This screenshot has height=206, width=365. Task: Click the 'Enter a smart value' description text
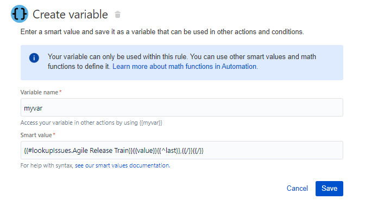pyautogui.click(x=162, y=32)
